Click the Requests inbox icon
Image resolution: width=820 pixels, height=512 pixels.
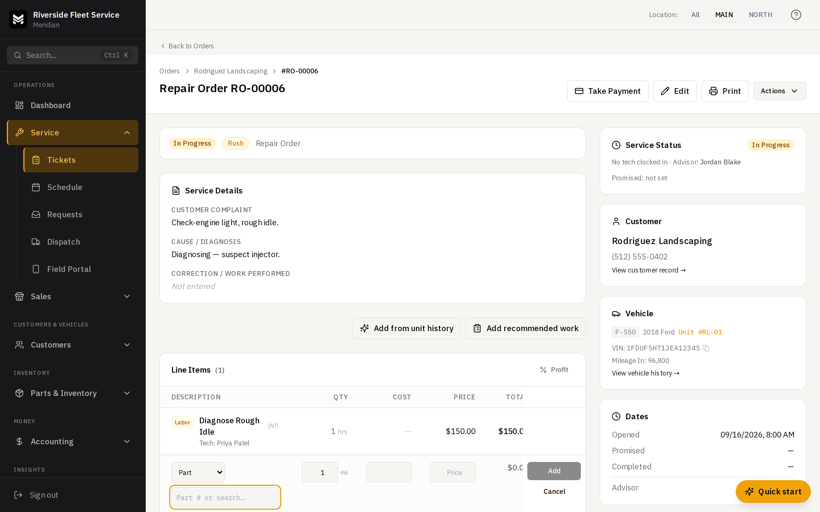(36, 214)
